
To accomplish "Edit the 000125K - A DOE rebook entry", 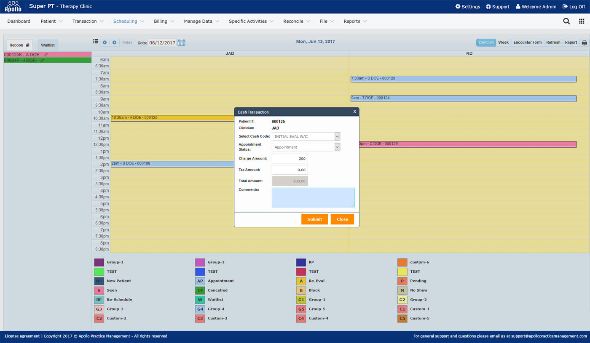I will pos(46,55).
